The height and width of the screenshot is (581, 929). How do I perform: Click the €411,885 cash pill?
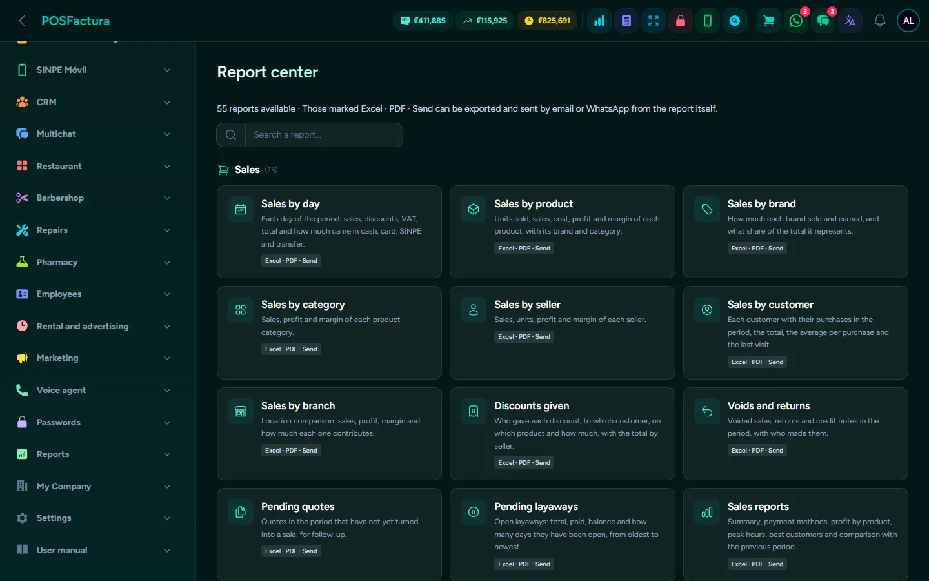coord(423,21)
